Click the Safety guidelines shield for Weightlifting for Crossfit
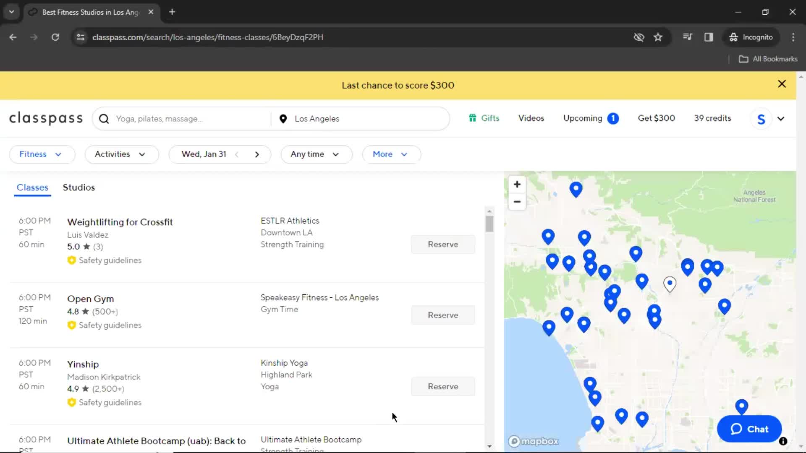 71,260
